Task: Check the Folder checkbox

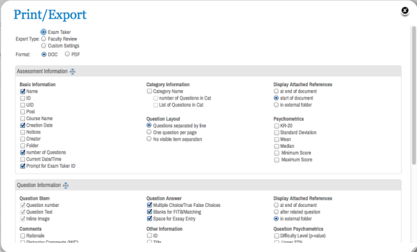Action: click(x=23, y=146)
